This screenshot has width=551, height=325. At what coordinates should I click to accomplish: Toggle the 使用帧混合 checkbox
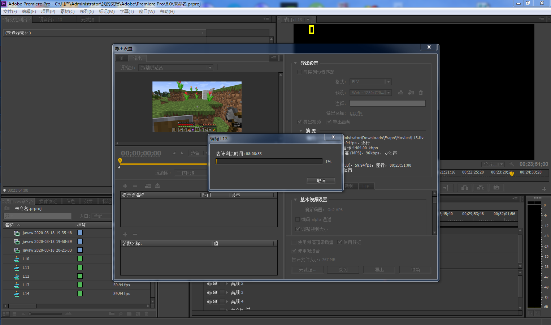pyautogui.click(x=294, y=251)
